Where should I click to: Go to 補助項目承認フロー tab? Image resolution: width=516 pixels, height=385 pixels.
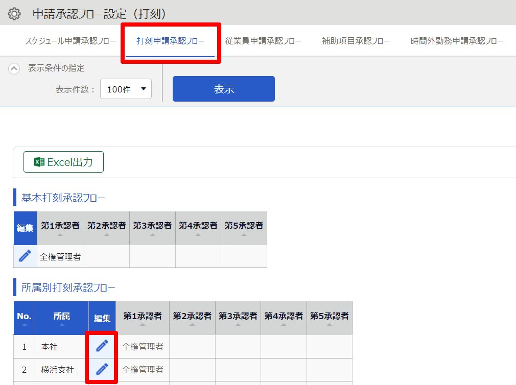tap(356, 41)
